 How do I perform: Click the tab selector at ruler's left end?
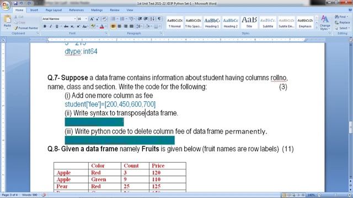pyautogui.click(x=3, y=40)
